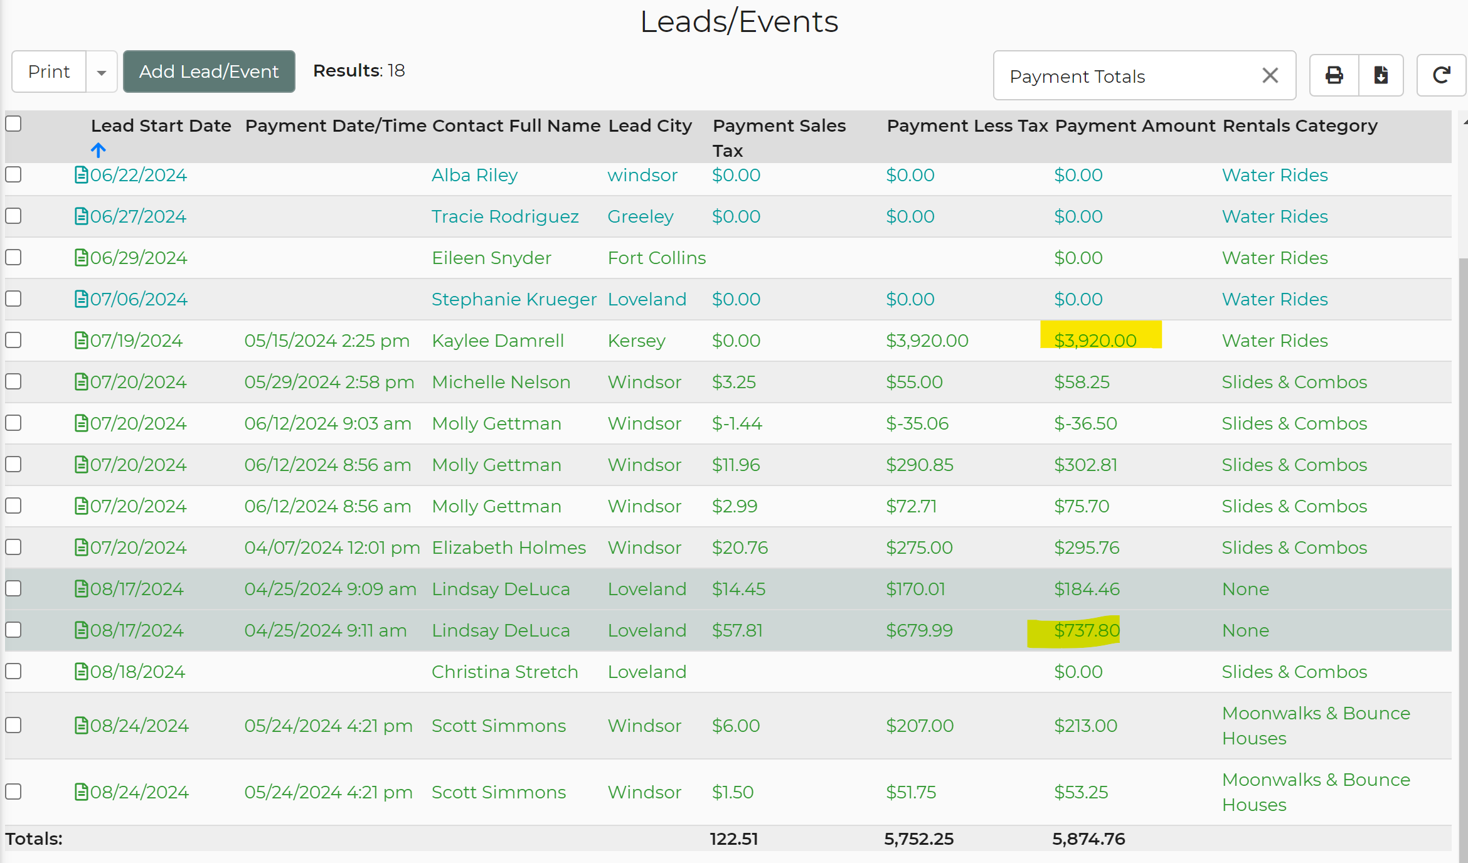Click the vertical scrollbar on the right
Viewport: 1468px width, 863px height.
[x=1464, y=502]
